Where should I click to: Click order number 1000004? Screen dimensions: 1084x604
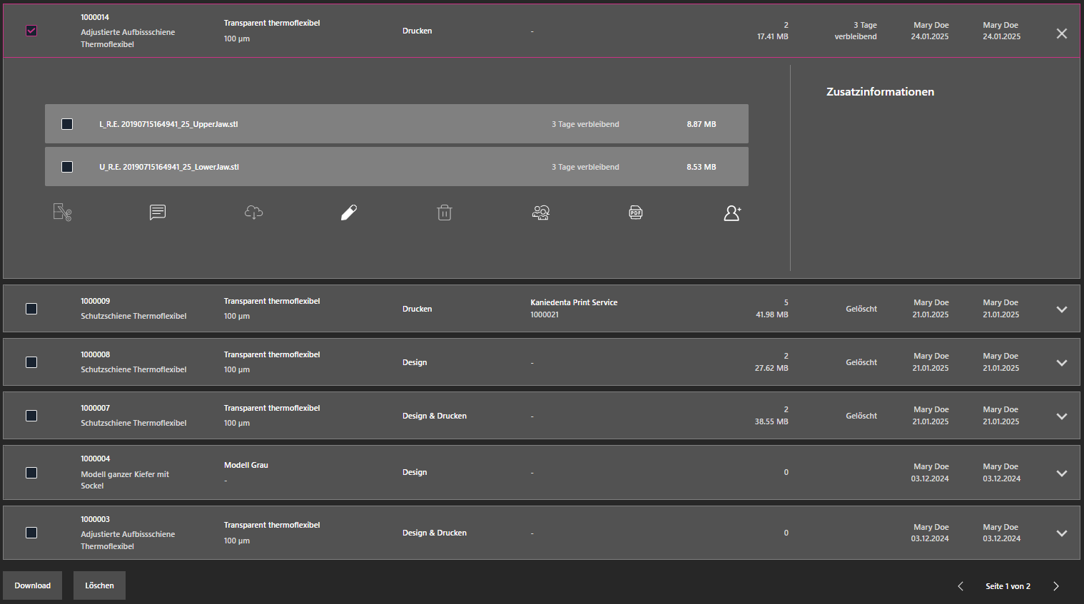(x=95, y=459)
